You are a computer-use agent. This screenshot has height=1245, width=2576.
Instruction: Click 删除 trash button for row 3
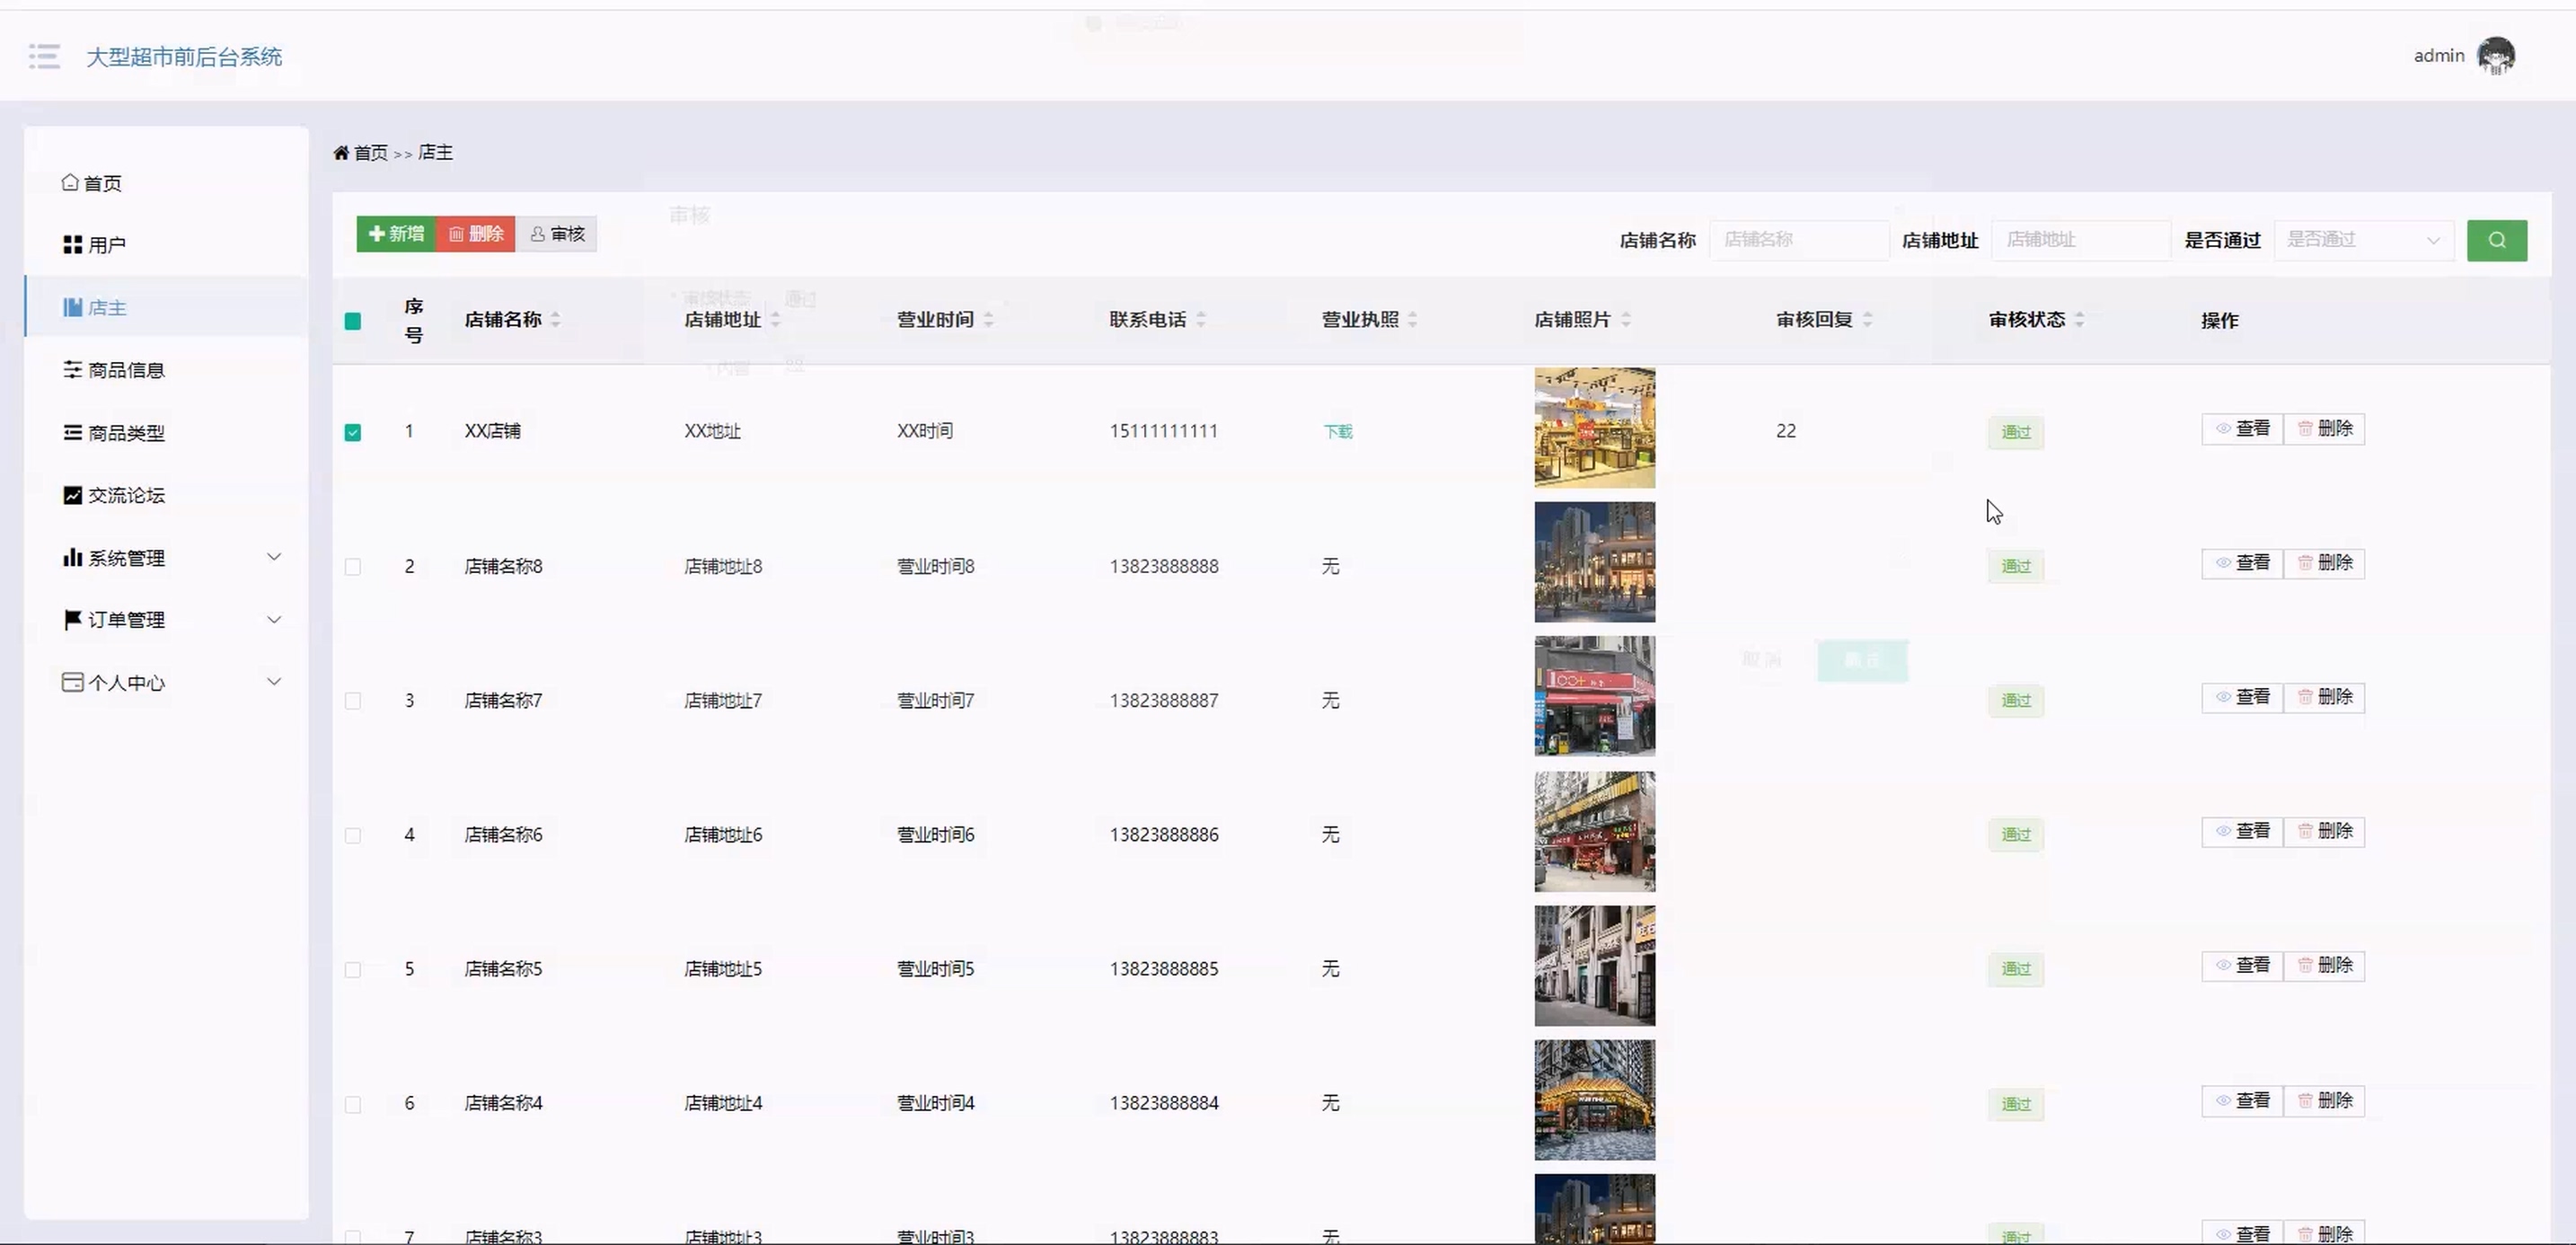(2324, 697)
